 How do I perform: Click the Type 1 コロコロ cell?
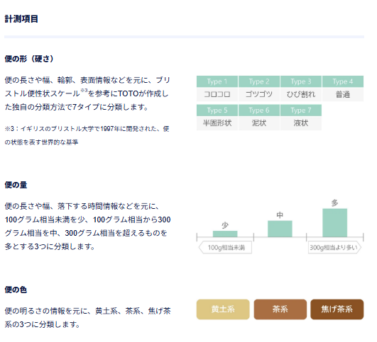pos(217,89)
